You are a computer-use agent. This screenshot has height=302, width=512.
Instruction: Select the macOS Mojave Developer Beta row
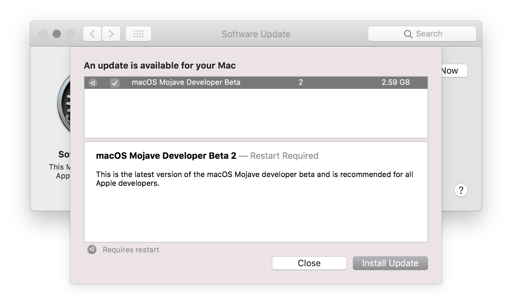[x=256, y=82]
